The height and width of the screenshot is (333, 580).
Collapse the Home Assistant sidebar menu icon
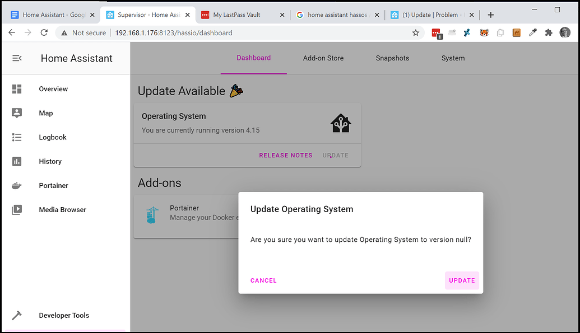coord(17,58)
